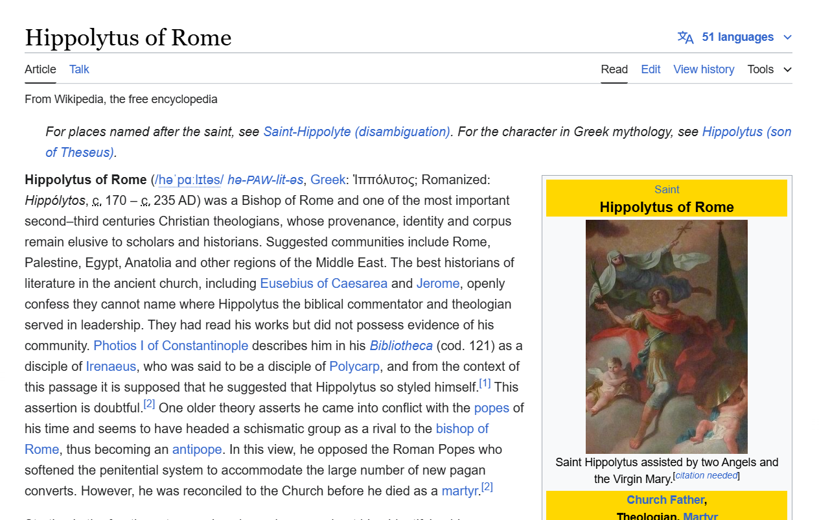Screen dimensions: 819x520
Task: Open Saint-Hippolyte (disambiguation) link
Action: [357, 132]
